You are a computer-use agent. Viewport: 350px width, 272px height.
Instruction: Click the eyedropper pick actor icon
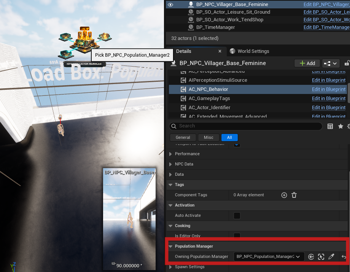tap(331, 257)
